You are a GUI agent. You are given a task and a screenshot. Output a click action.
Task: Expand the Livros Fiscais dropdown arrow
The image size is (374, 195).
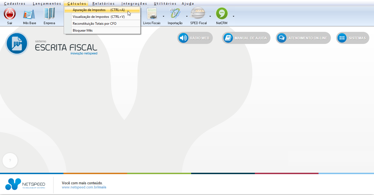click(x=163, y=16)
